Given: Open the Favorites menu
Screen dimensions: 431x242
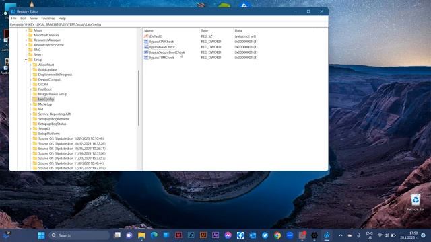Looking at the screenshot, I should pyautogui.click(x=48, y=19).
